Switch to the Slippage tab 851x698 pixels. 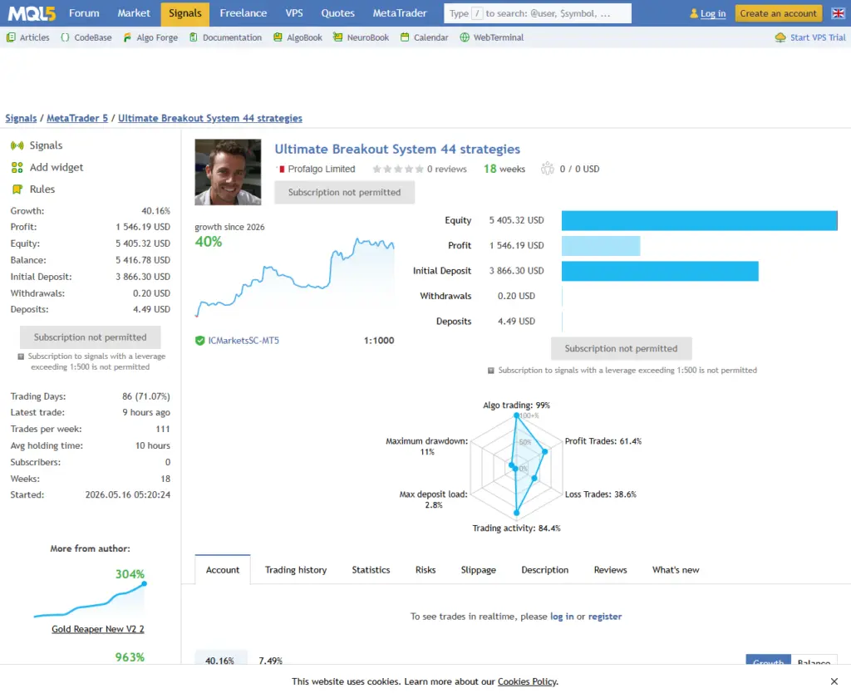(x=478, y=570)
